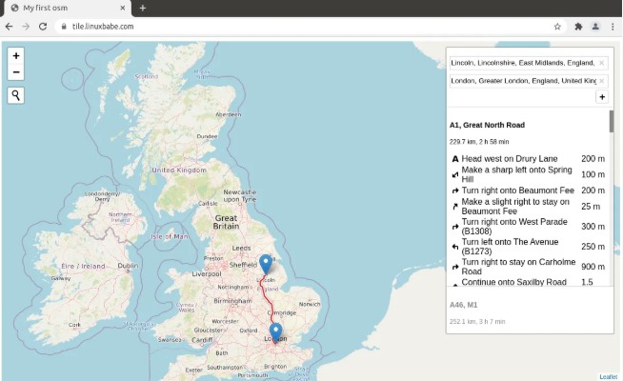Open the browser profile menu
This screenshot has height=381, width=623.
tap(595, 27)
